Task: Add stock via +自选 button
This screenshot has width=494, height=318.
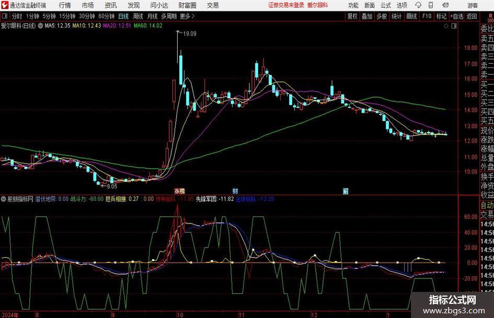Action: click(x=456, y=16)
